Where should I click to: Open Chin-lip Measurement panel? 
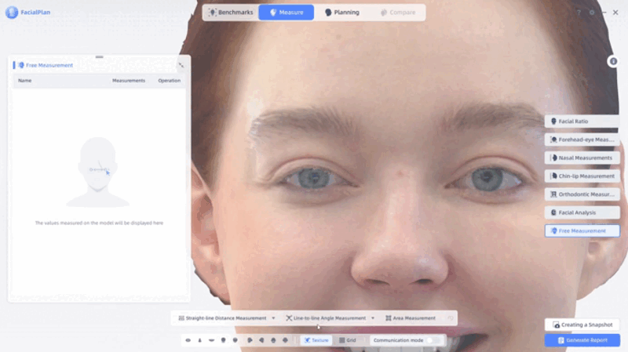pos(582,176)
